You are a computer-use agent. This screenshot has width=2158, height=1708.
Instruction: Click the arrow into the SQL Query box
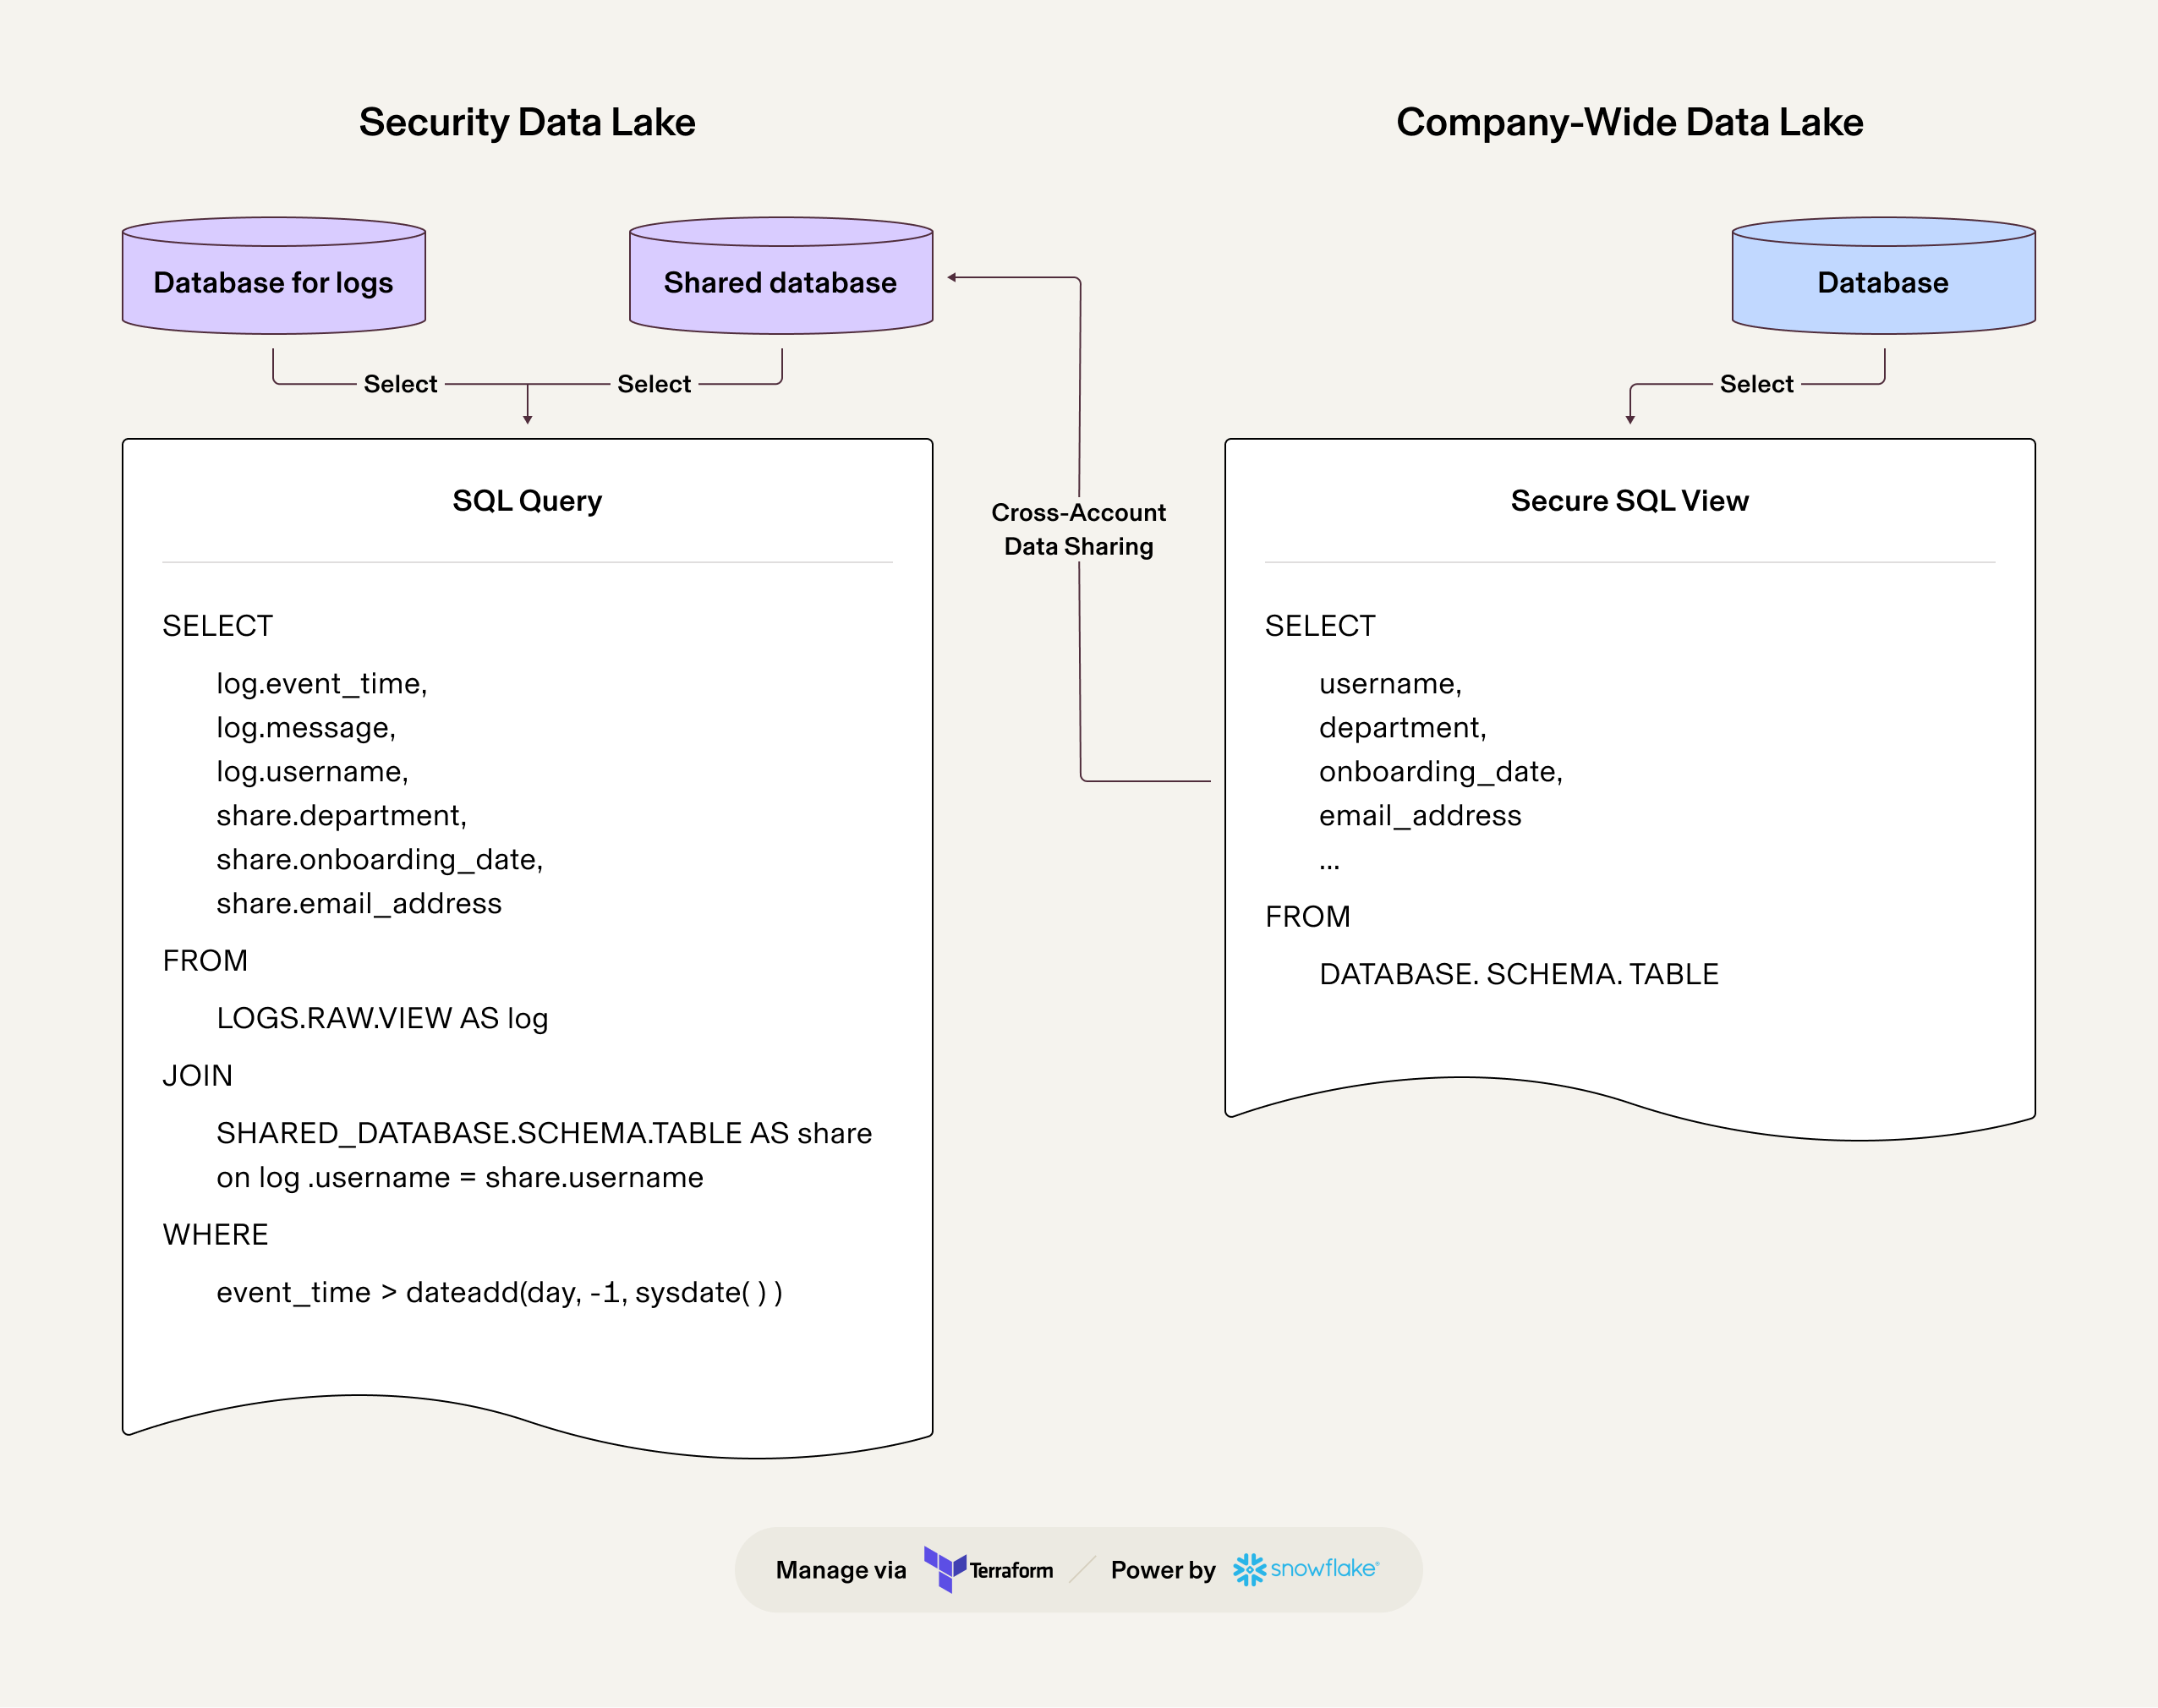527,417
